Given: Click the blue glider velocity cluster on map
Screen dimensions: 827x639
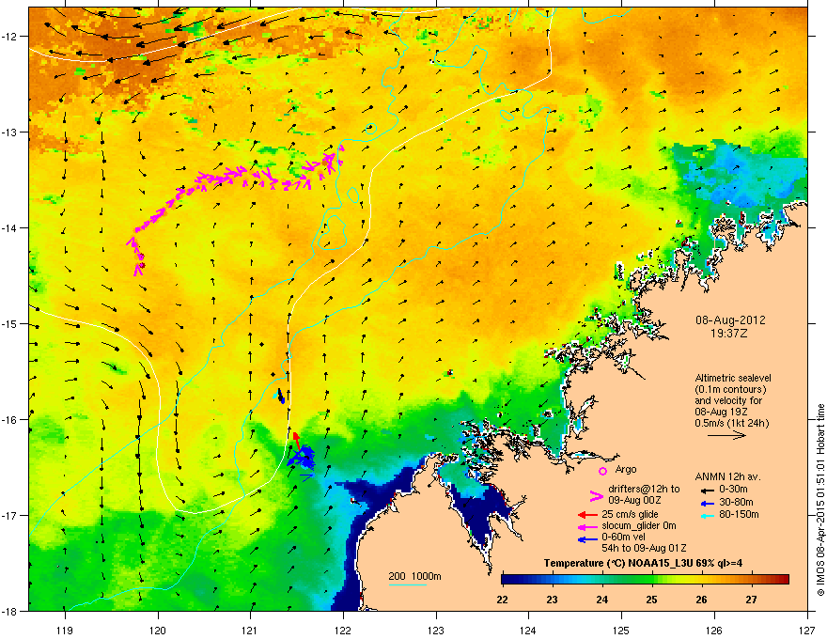Looking at the screenshot, I should pos(303,457).
